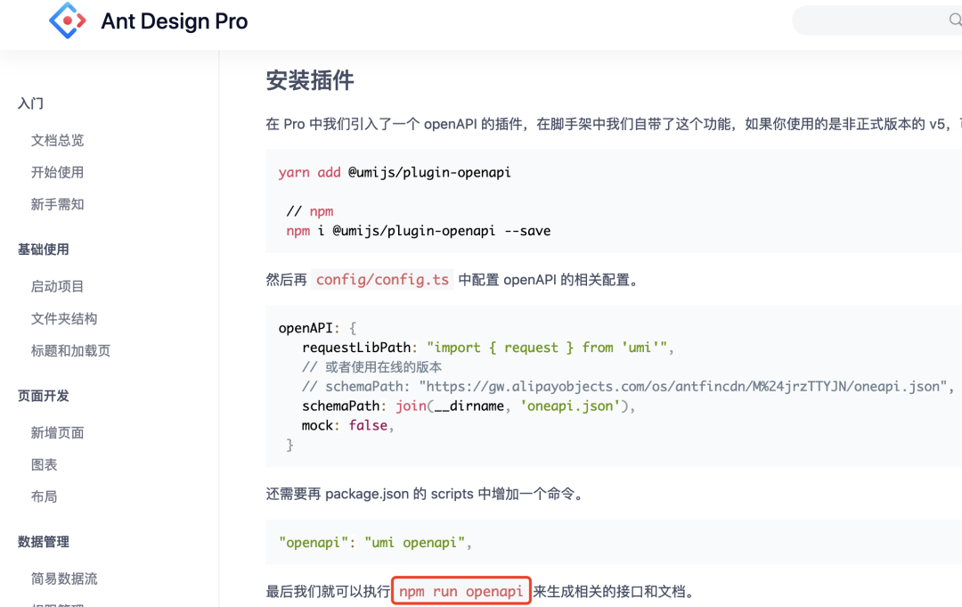Click the mock: false code line
This screenshot has width=962, height=607.
tap(347, 425)
